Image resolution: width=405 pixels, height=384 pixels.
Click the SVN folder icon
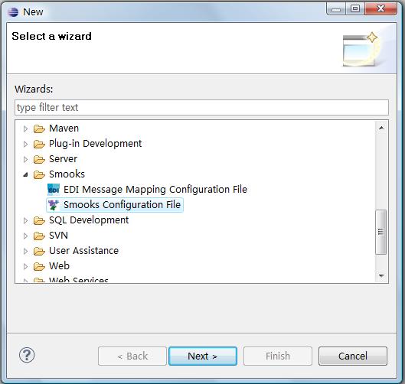(39, 236)
